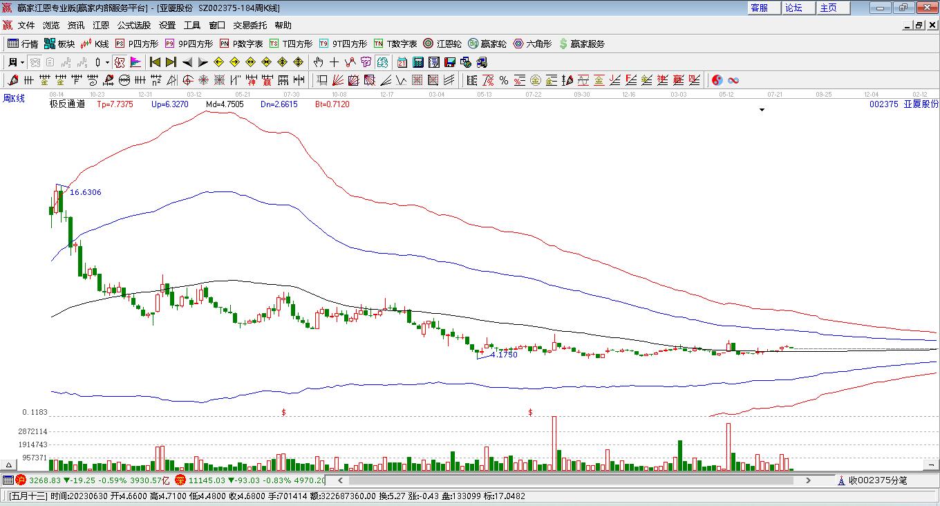The width and height of the screenshot is (940, 506).
Task: Open the calendar icon
Action: tap(402, 62)
